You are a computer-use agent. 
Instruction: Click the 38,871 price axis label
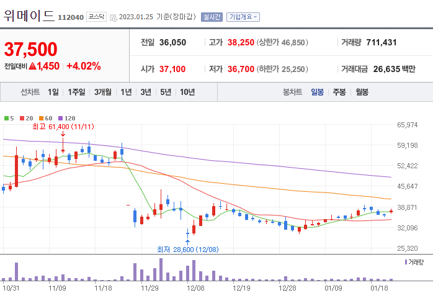(408, 207)
